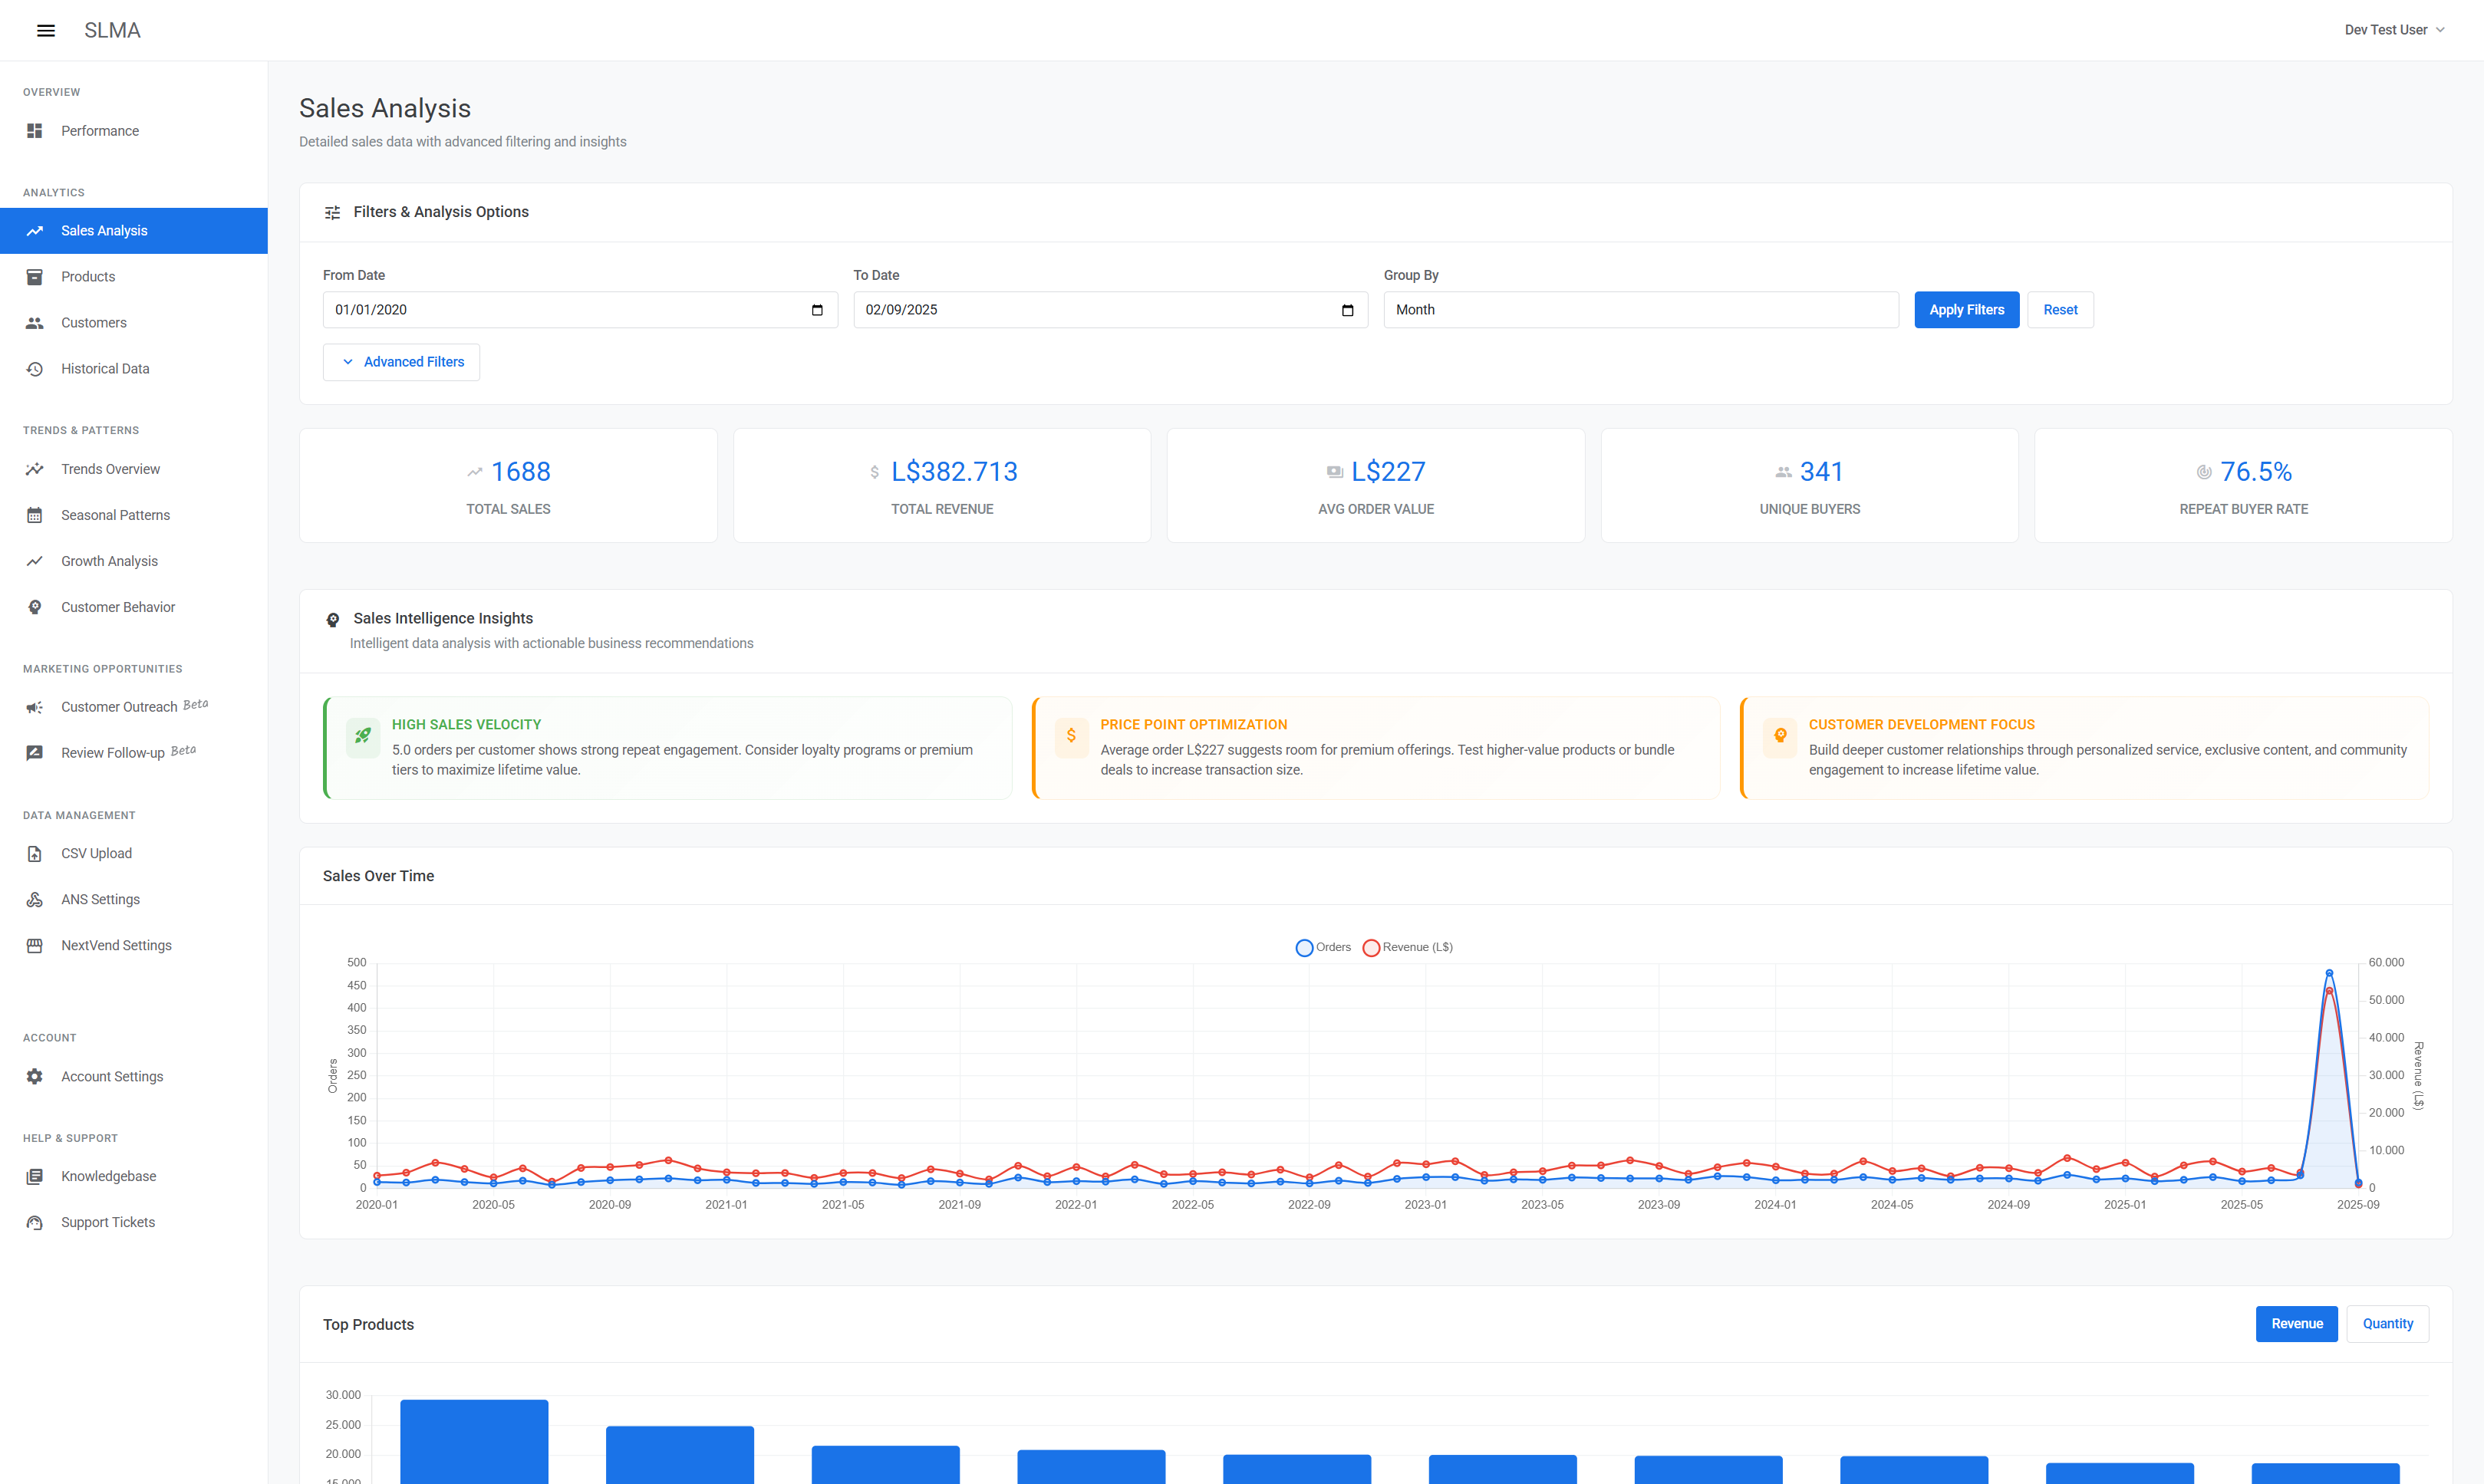Click the filter sliders icon by Filters heading
This screenshot has width=2484, height=1484.
(332, 212)
